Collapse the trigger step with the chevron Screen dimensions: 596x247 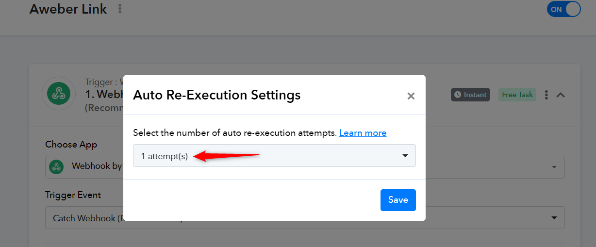(561, 95)
